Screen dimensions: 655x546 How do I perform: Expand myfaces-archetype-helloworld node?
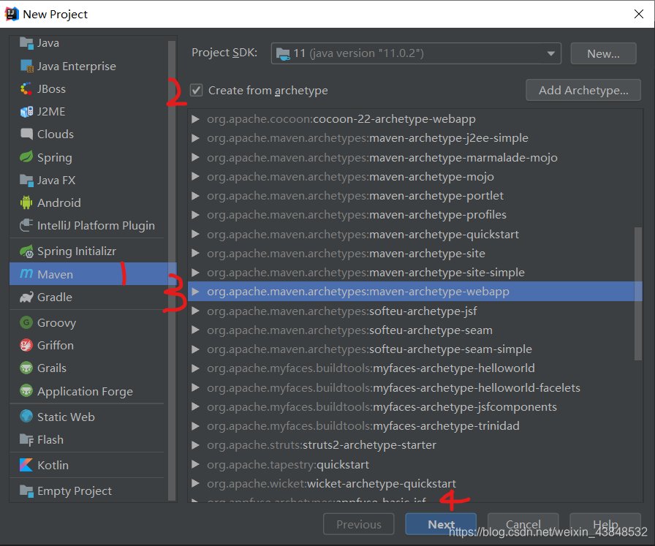pyautogui.click(x=195, y=368)
